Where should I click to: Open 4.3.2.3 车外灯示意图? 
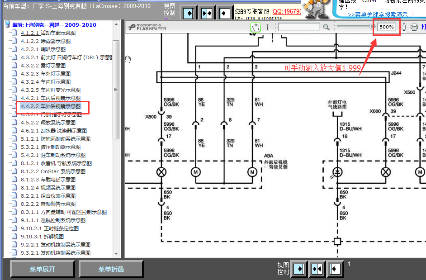(x=46, y=74)
